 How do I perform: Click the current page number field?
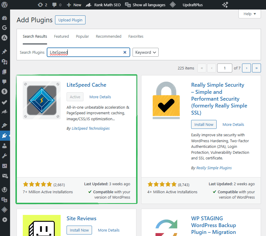[x=225, y=68]
